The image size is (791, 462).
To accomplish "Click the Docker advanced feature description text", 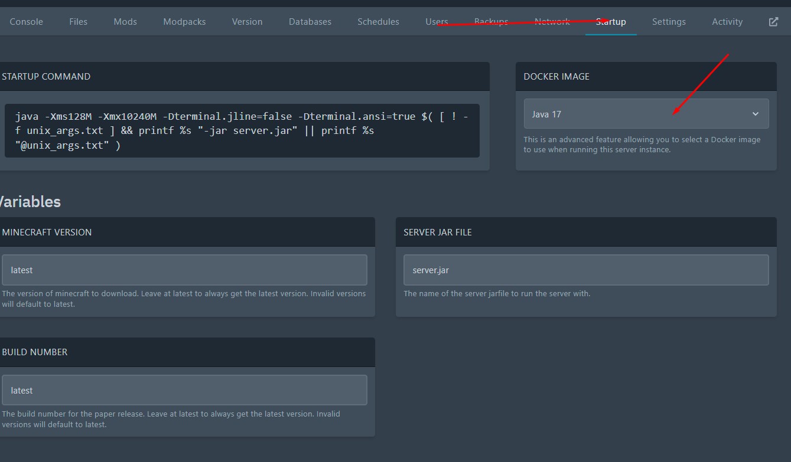I will [x=642, y=145].
